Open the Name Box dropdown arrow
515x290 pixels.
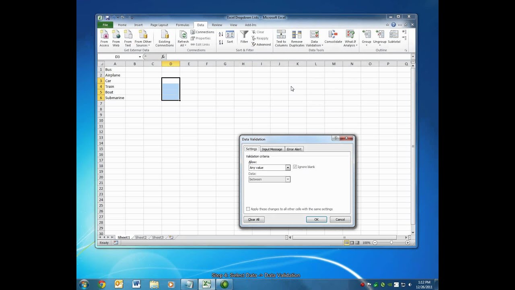[140, 57]
